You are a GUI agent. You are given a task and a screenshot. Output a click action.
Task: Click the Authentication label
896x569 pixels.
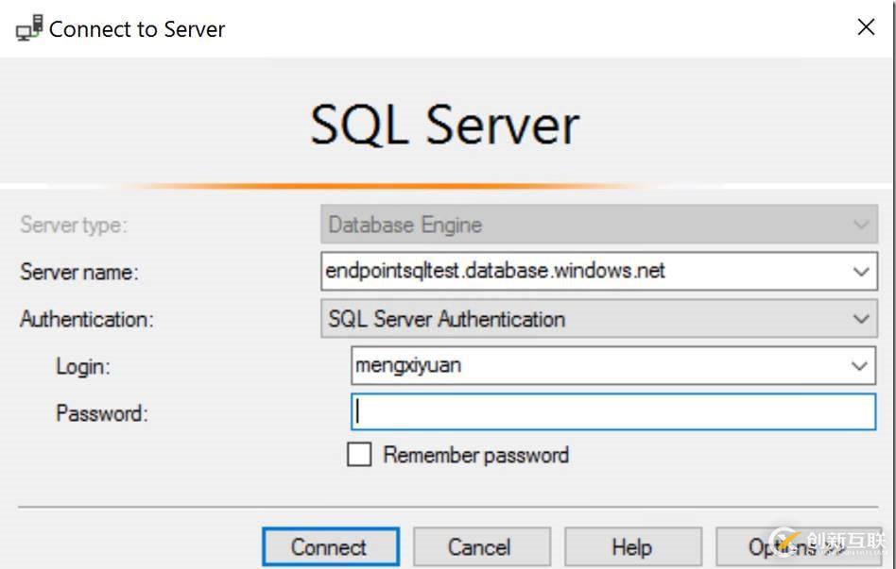(x=87, y=318)
